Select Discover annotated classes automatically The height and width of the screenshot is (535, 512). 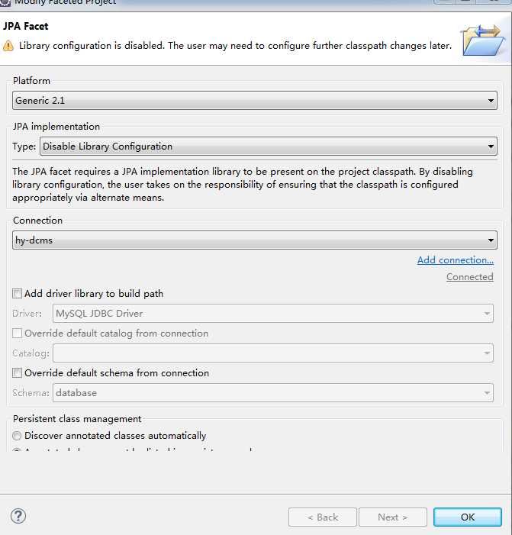[x=18, y=436]
